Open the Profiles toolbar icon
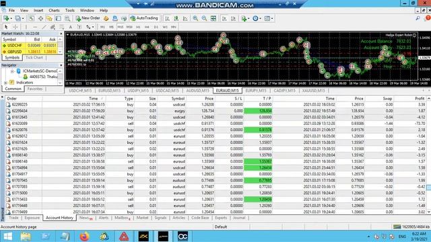 coord(19,18)
